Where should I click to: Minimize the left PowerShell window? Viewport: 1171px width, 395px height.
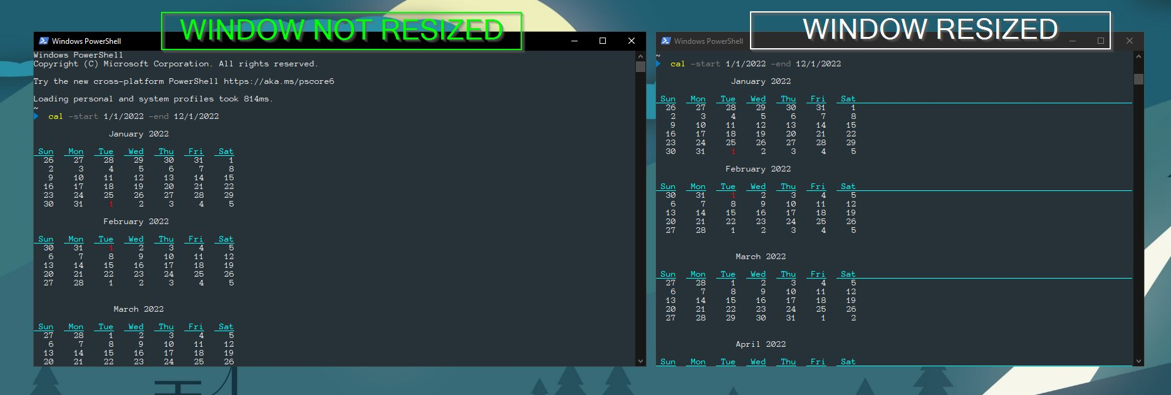(x=575, y=41)
